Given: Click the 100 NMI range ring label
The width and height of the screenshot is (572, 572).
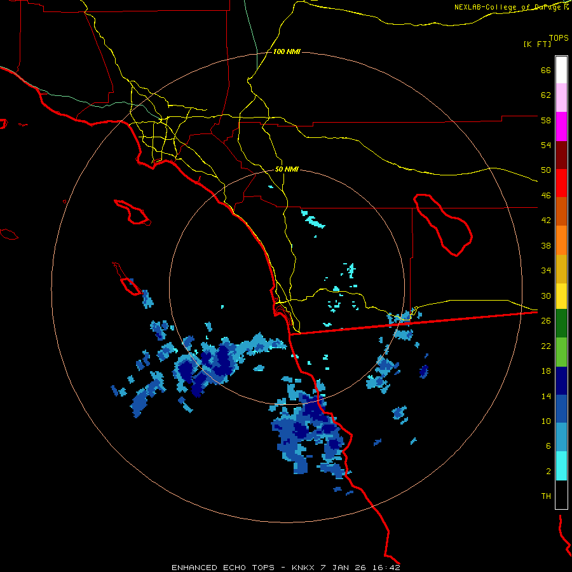Looking at the screenshot, I should 287,51.
